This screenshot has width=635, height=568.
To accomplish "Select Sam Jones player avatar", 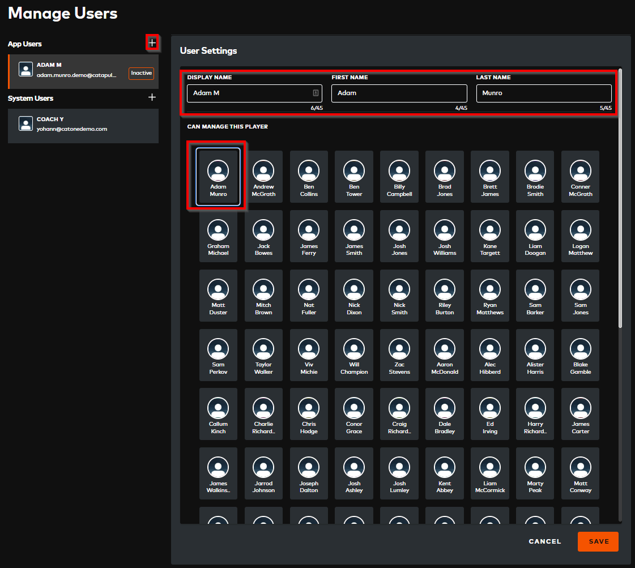I will (580, 289).
